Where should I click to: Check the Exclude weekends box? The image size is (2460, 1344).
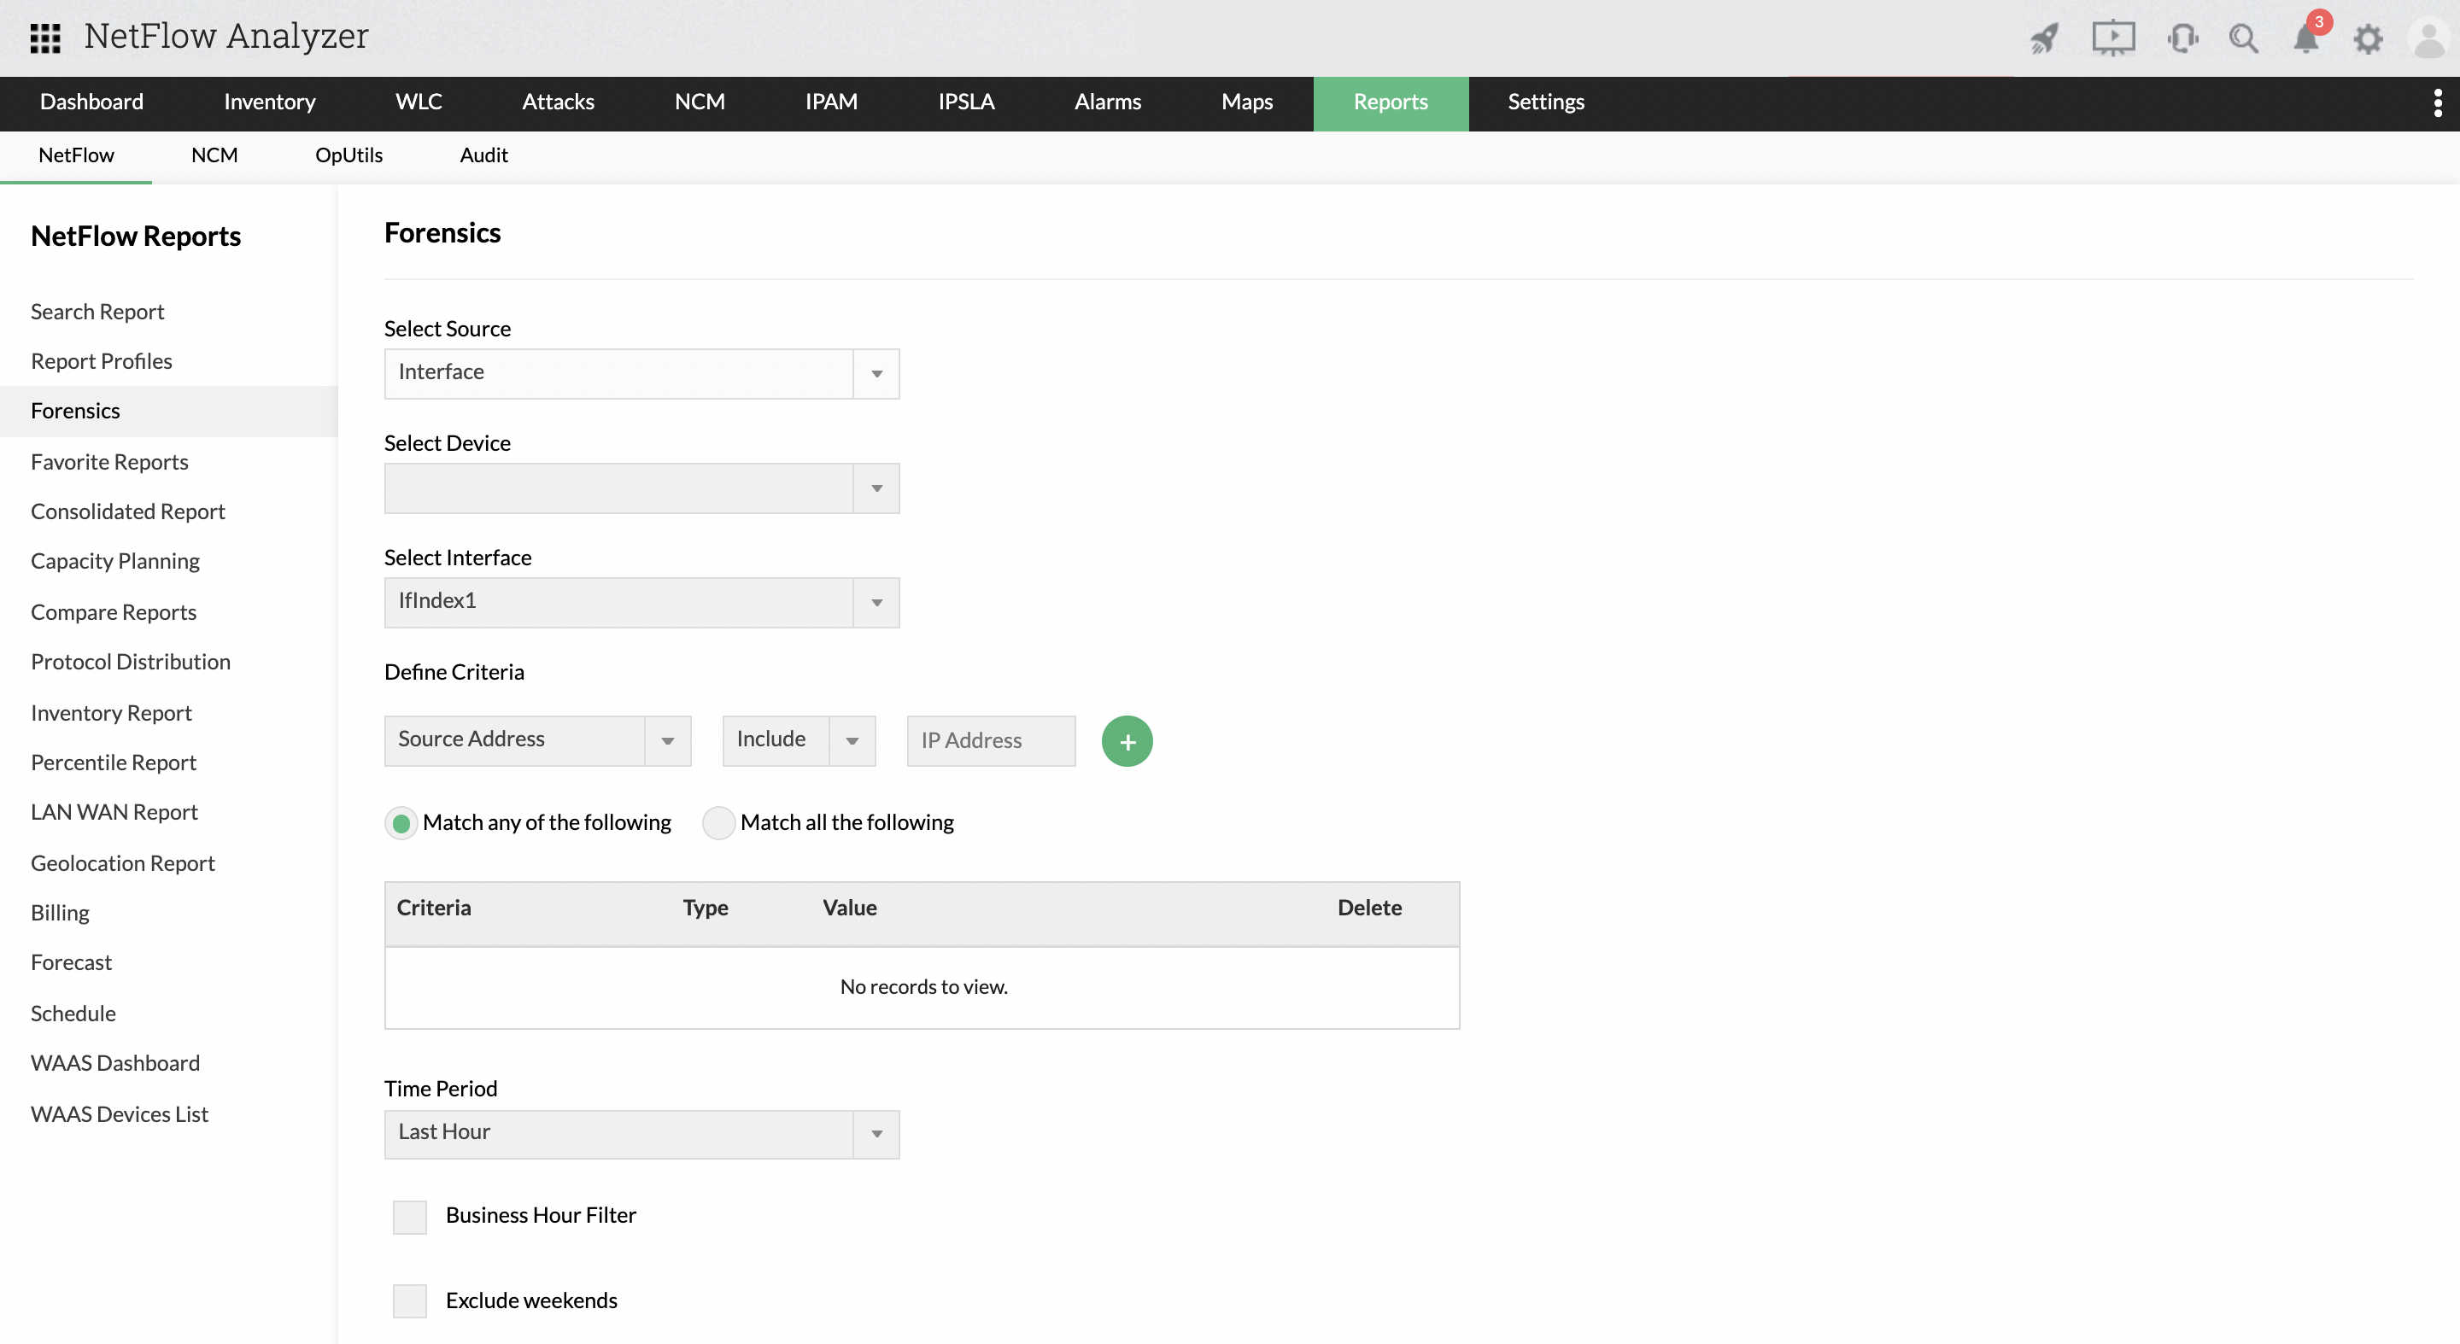410,1301
